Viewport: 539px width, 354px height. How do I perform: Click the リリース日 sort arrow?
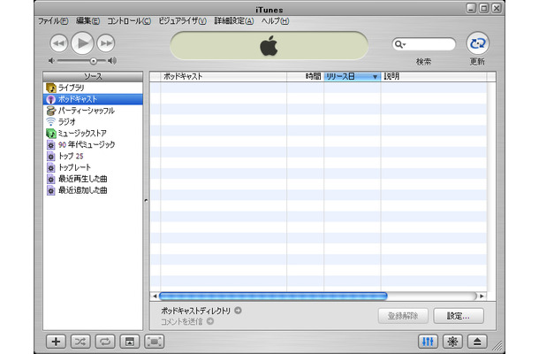[375, 77]
